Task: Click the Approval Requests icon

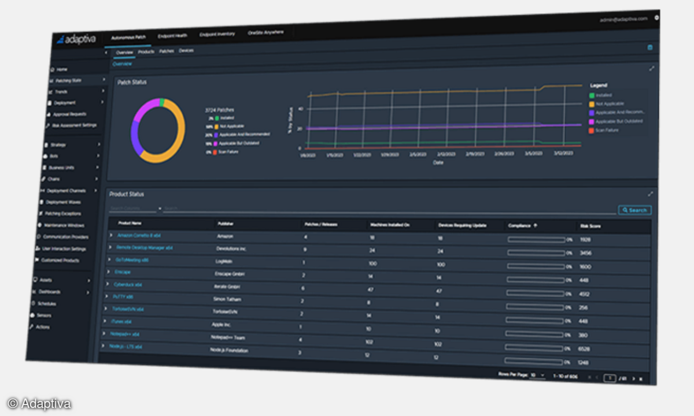Action: click(49, 114)
